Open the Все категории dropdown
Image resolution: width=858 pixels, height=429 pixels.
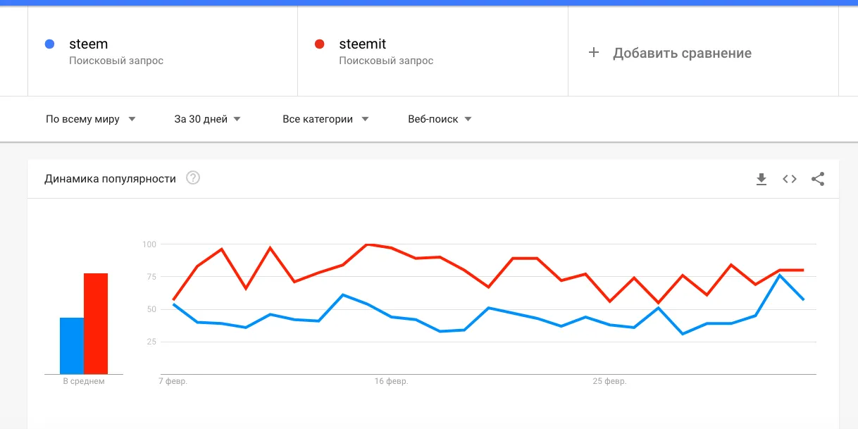[326, 119]
